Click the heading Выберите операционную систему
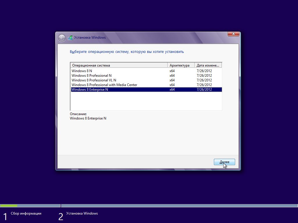The width and height of the screenshot is (298, 223). (127, 52)
